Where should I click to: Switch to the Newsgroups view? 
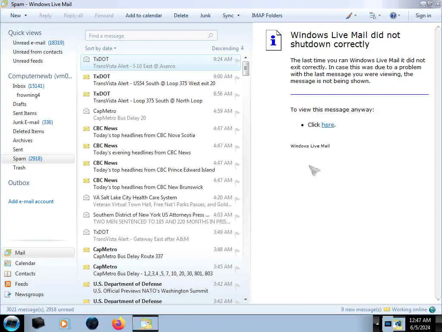pos(29,294)
